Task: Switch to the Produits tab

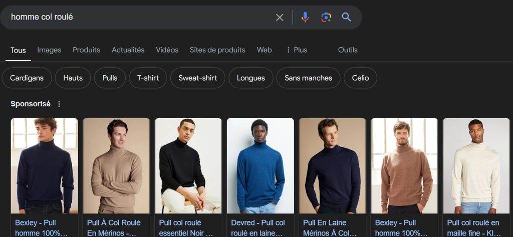Action: [x=86, y=50]
